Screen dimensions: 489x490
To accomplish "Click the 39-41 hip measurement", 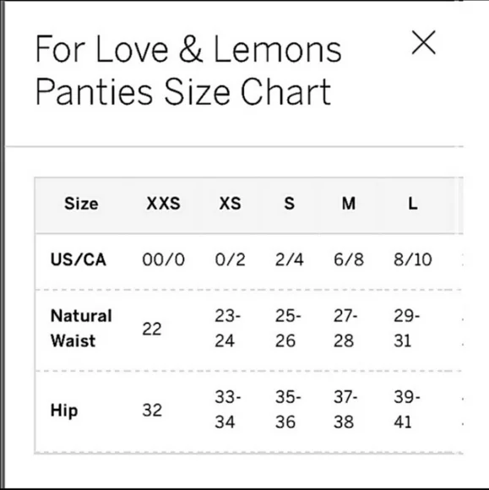I will tap(406, 410).
